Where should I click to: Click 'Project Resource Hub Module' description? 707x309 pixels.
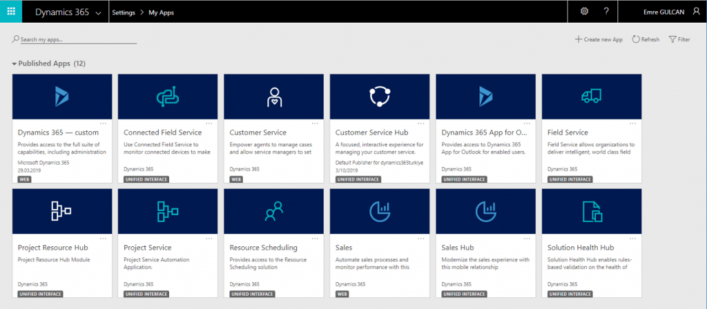tap(54, 259)
